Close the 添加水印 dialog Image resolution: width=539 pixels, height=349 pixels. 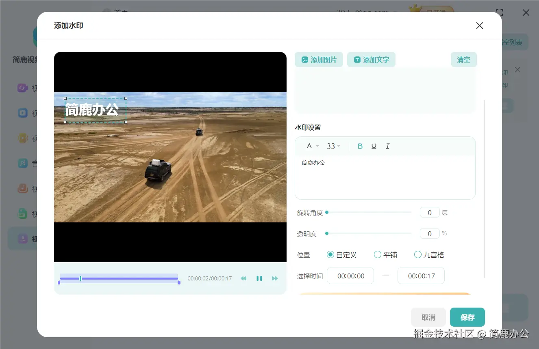pos(479,26)
